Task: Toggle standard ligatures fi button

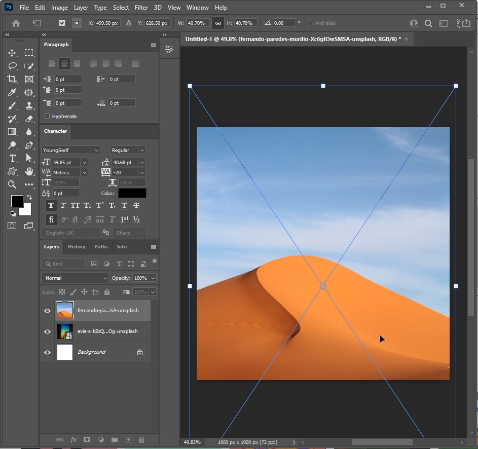Action: click(x=51, y=219)
